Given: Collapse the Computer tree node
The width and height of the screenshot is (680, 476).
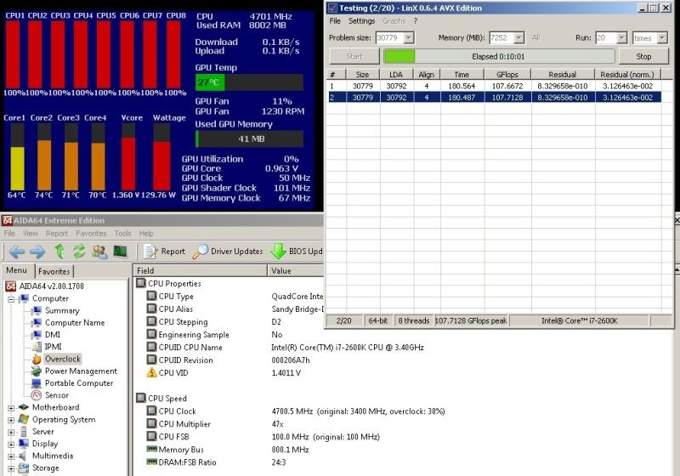Looking at the screenshot, I should tap(11, 299).
